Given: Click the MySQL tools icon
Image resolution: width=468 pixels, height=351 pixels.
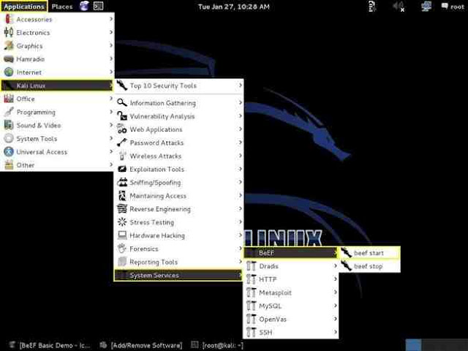Looking at the screenshot, I should [x=252, y=306].
